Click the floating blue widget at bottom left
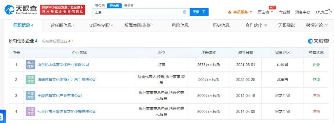334x123 pixels. [x=2, y=117]
